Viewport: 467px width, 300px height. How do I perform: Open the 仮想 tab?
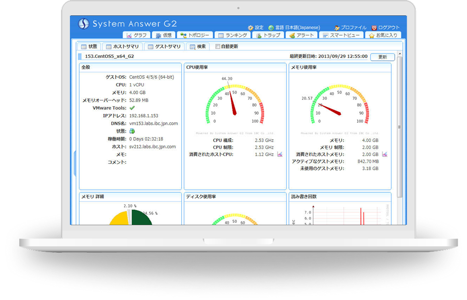pos(164,35)
